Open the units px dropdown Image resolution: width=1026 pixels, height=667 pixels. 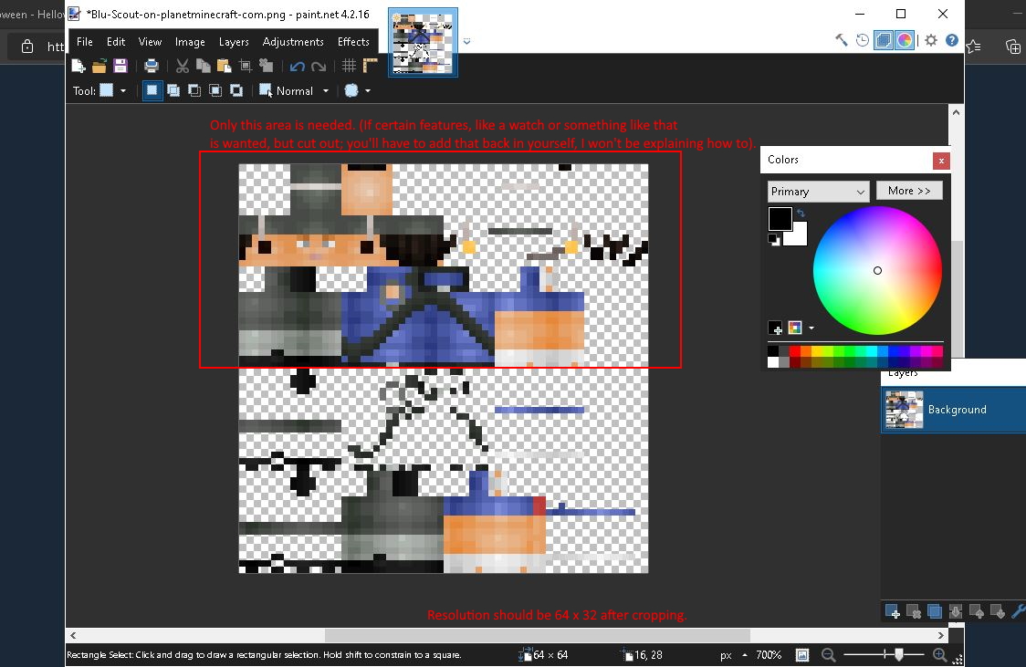tap(734, 655)
